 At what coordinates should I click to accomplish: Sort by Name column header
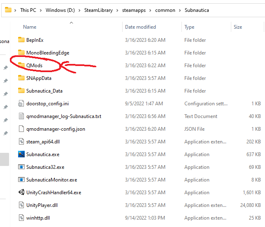point(30,27)
